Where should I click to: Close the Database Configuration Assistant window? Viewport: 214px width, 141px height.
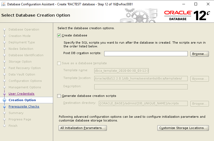[208, 4]
